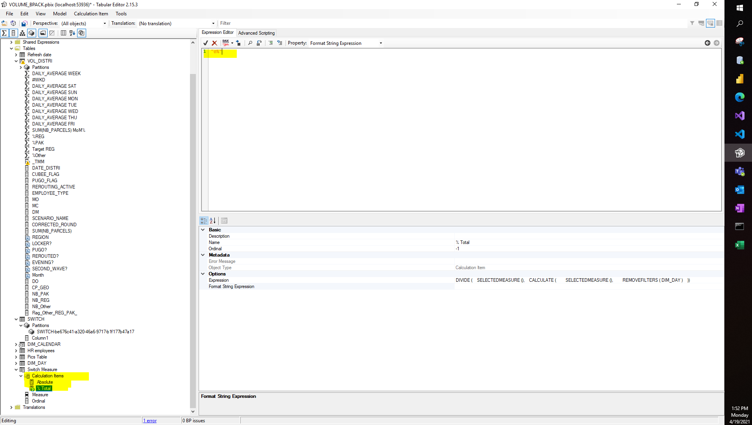The image size is (752, 425).
Task: Cancel expression changes with the red X icon
Action: pos(214,43)
